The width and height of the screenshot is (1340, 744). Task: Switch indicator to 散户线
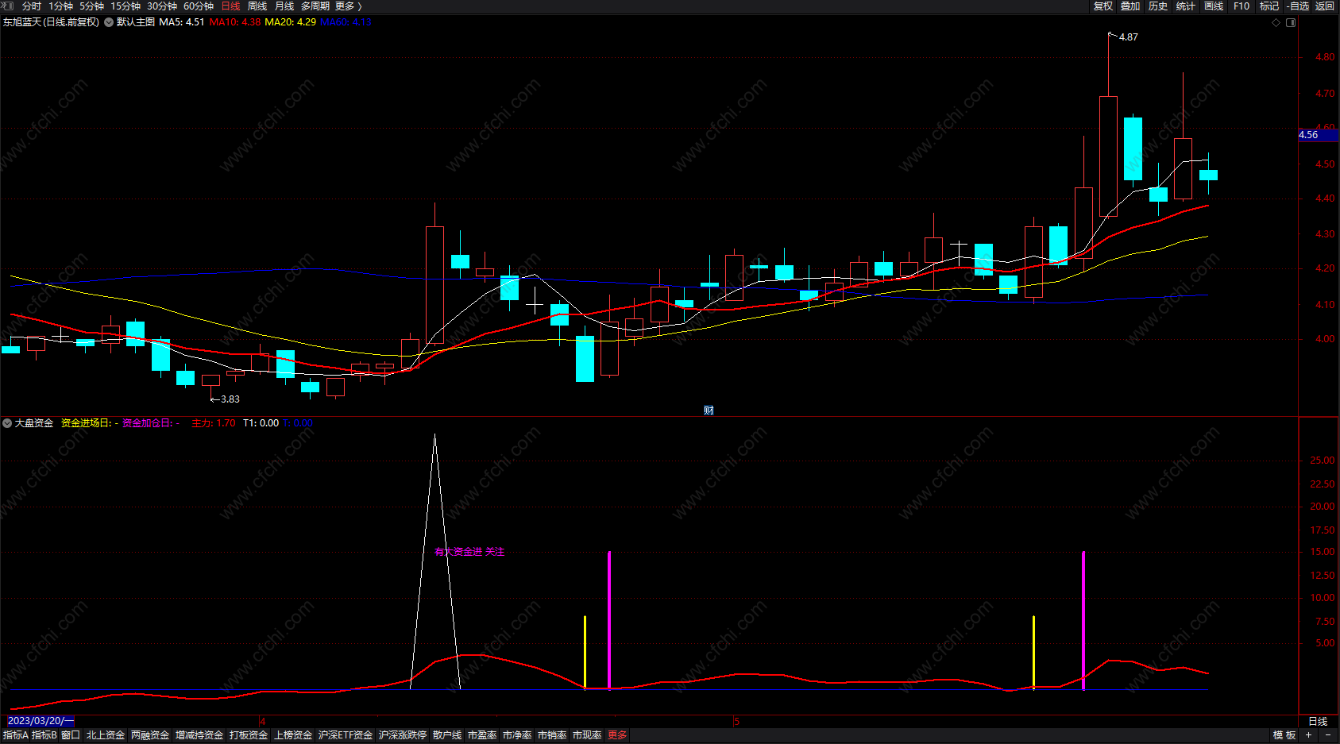coord(447,735)
